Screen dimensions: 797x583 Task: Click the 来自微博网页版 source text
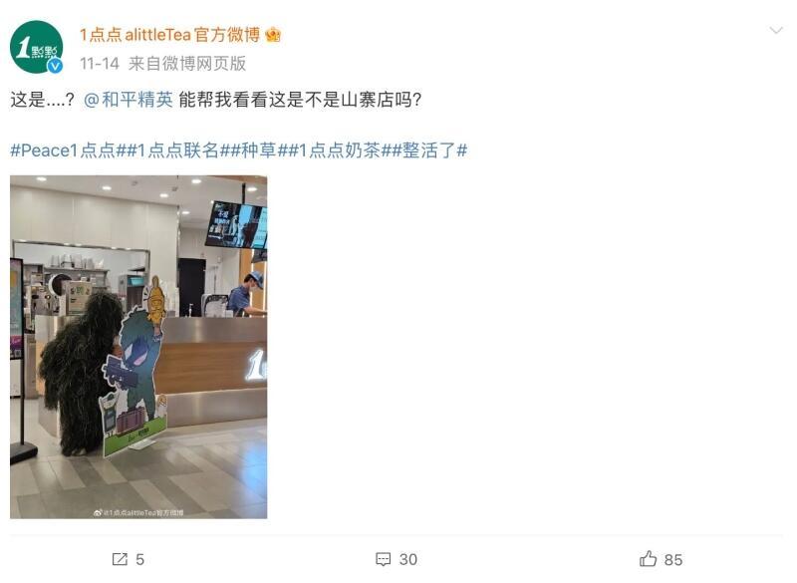click(187, 64)
